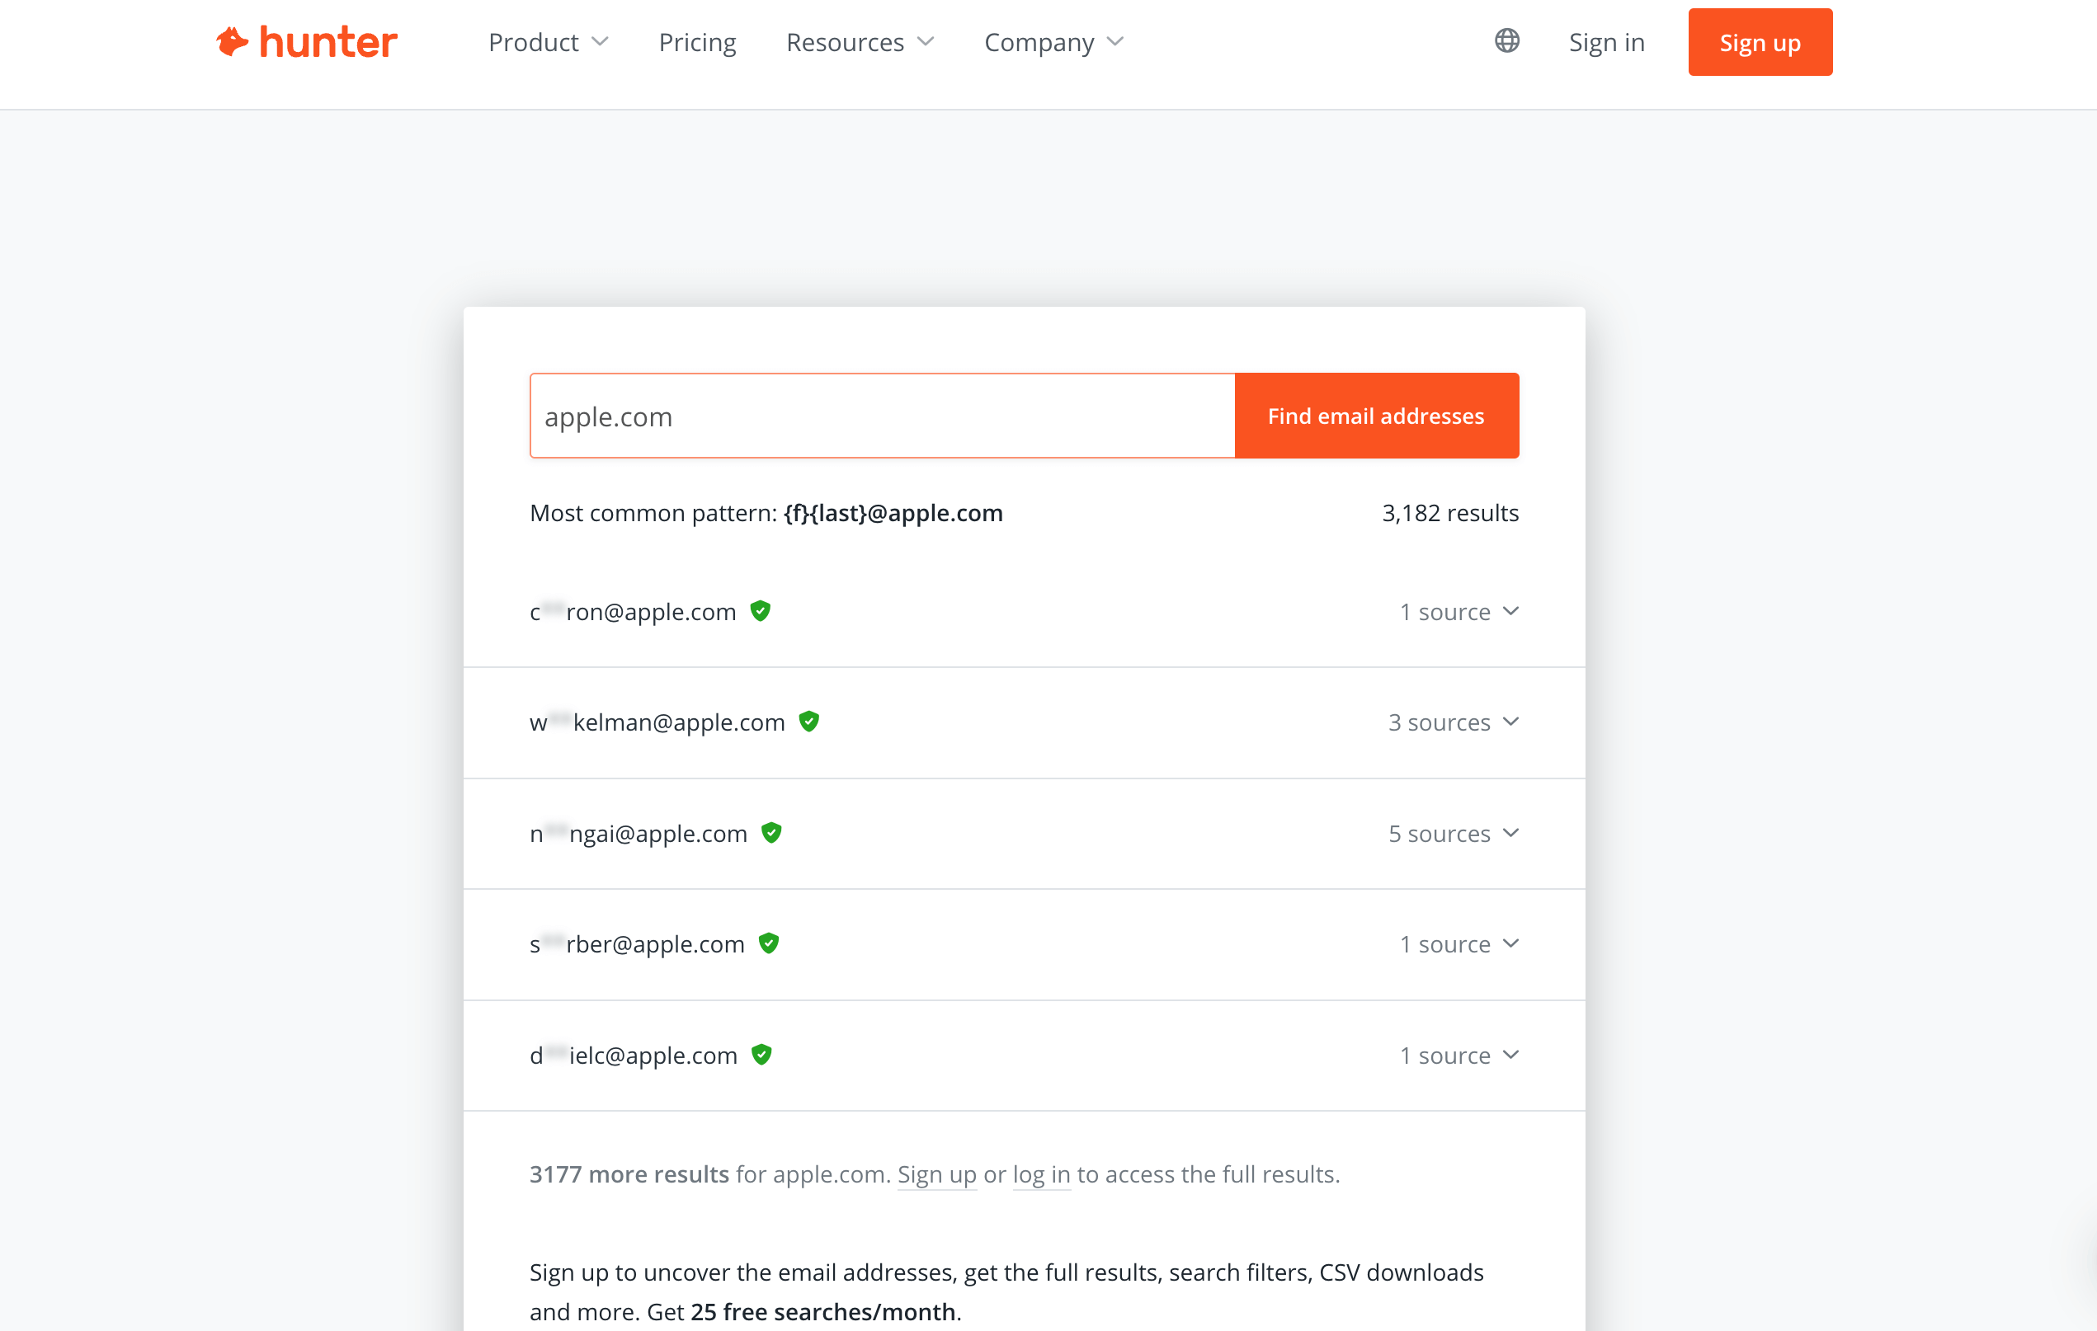The width and height of the screenshot is (2097, 1331).
Task: Expand 1 source for s***rber@apple.com
Action: coord(1458,944)
